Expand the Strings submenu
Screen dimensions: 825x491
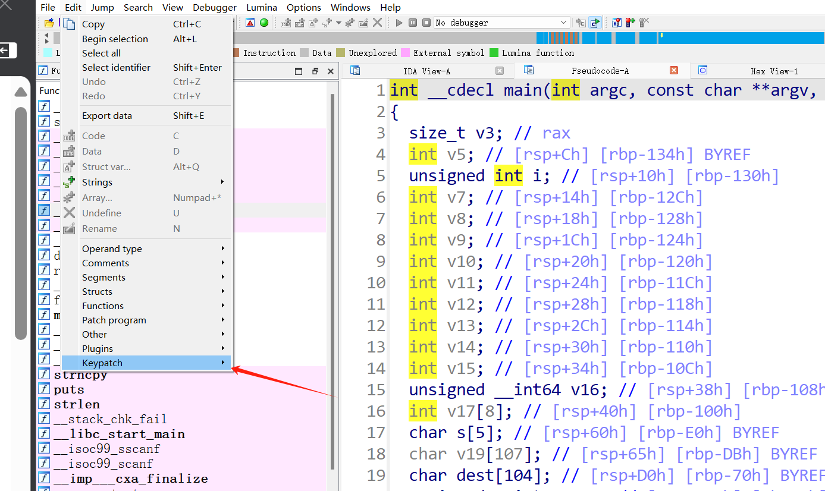click(148, 182)
